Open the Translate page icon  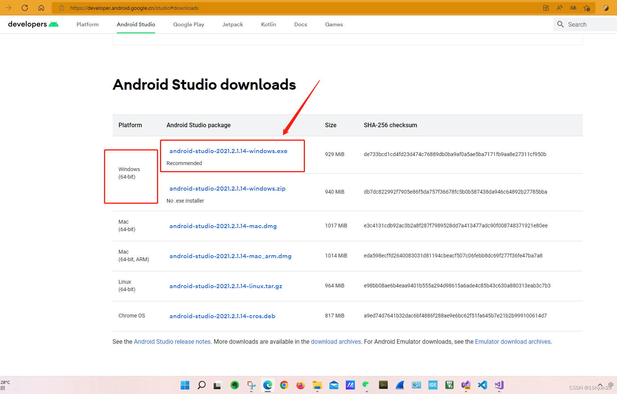click(x=573, y=8)
